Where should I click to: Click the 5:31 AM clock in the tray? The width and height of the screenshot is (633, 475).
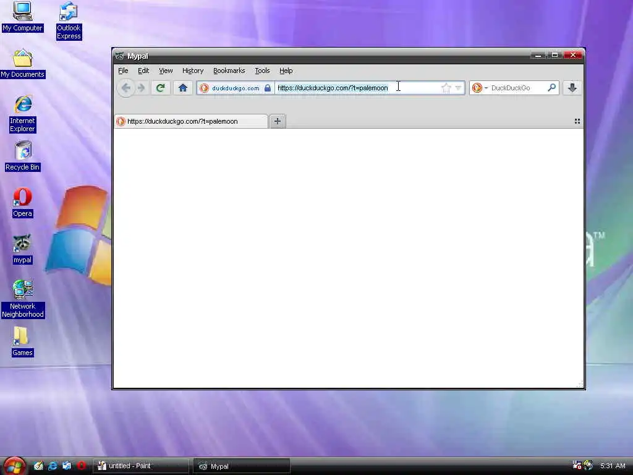tap(613, 466)
